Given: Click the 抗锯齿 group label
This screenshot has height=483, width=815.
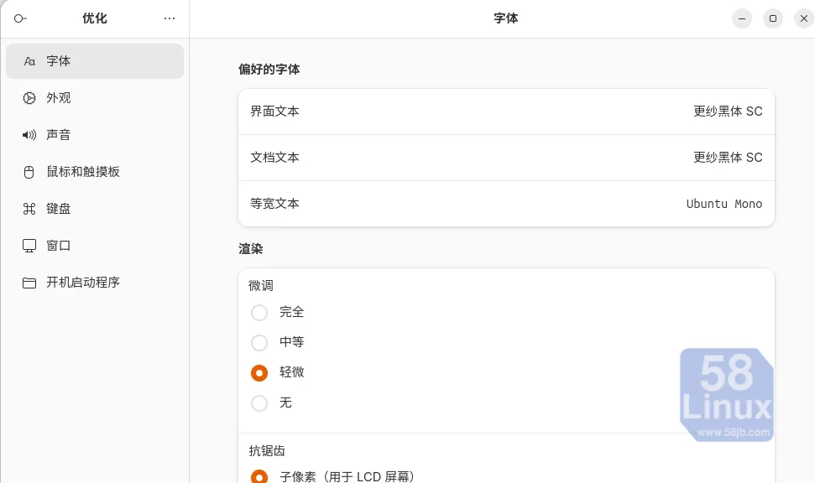Looking at the screenshot, I should point(267,451).
